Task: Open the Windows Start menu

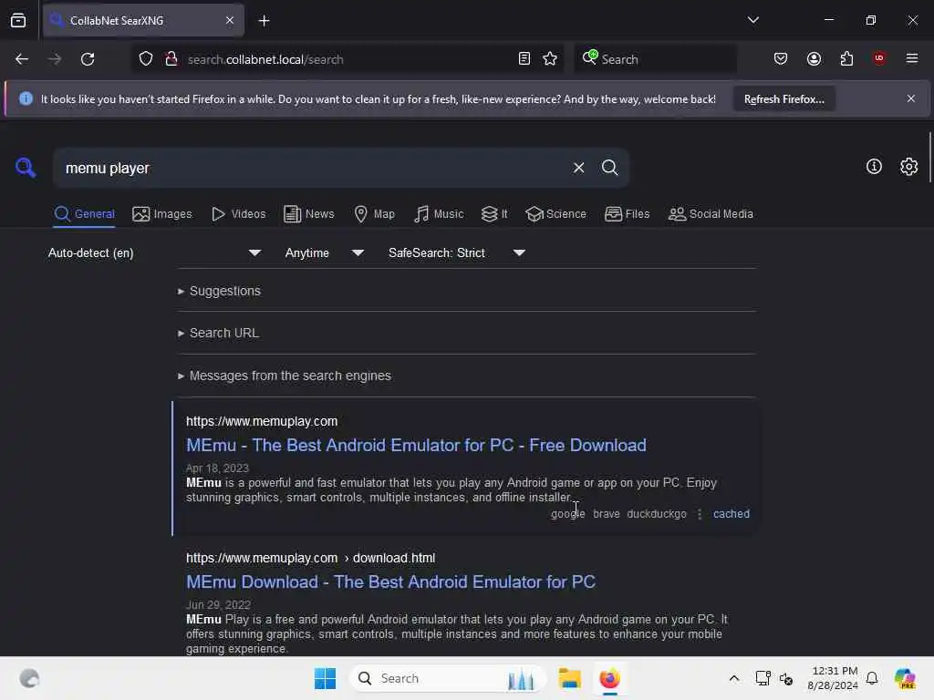Action: click(x=325, y=678)
